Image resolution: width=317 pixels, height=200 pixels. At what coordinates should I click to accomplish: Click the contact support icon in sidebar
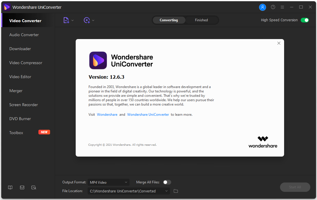pos(34,187)
